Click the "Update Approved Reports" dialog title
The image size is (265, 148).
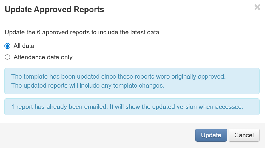[x=54, y=10]
